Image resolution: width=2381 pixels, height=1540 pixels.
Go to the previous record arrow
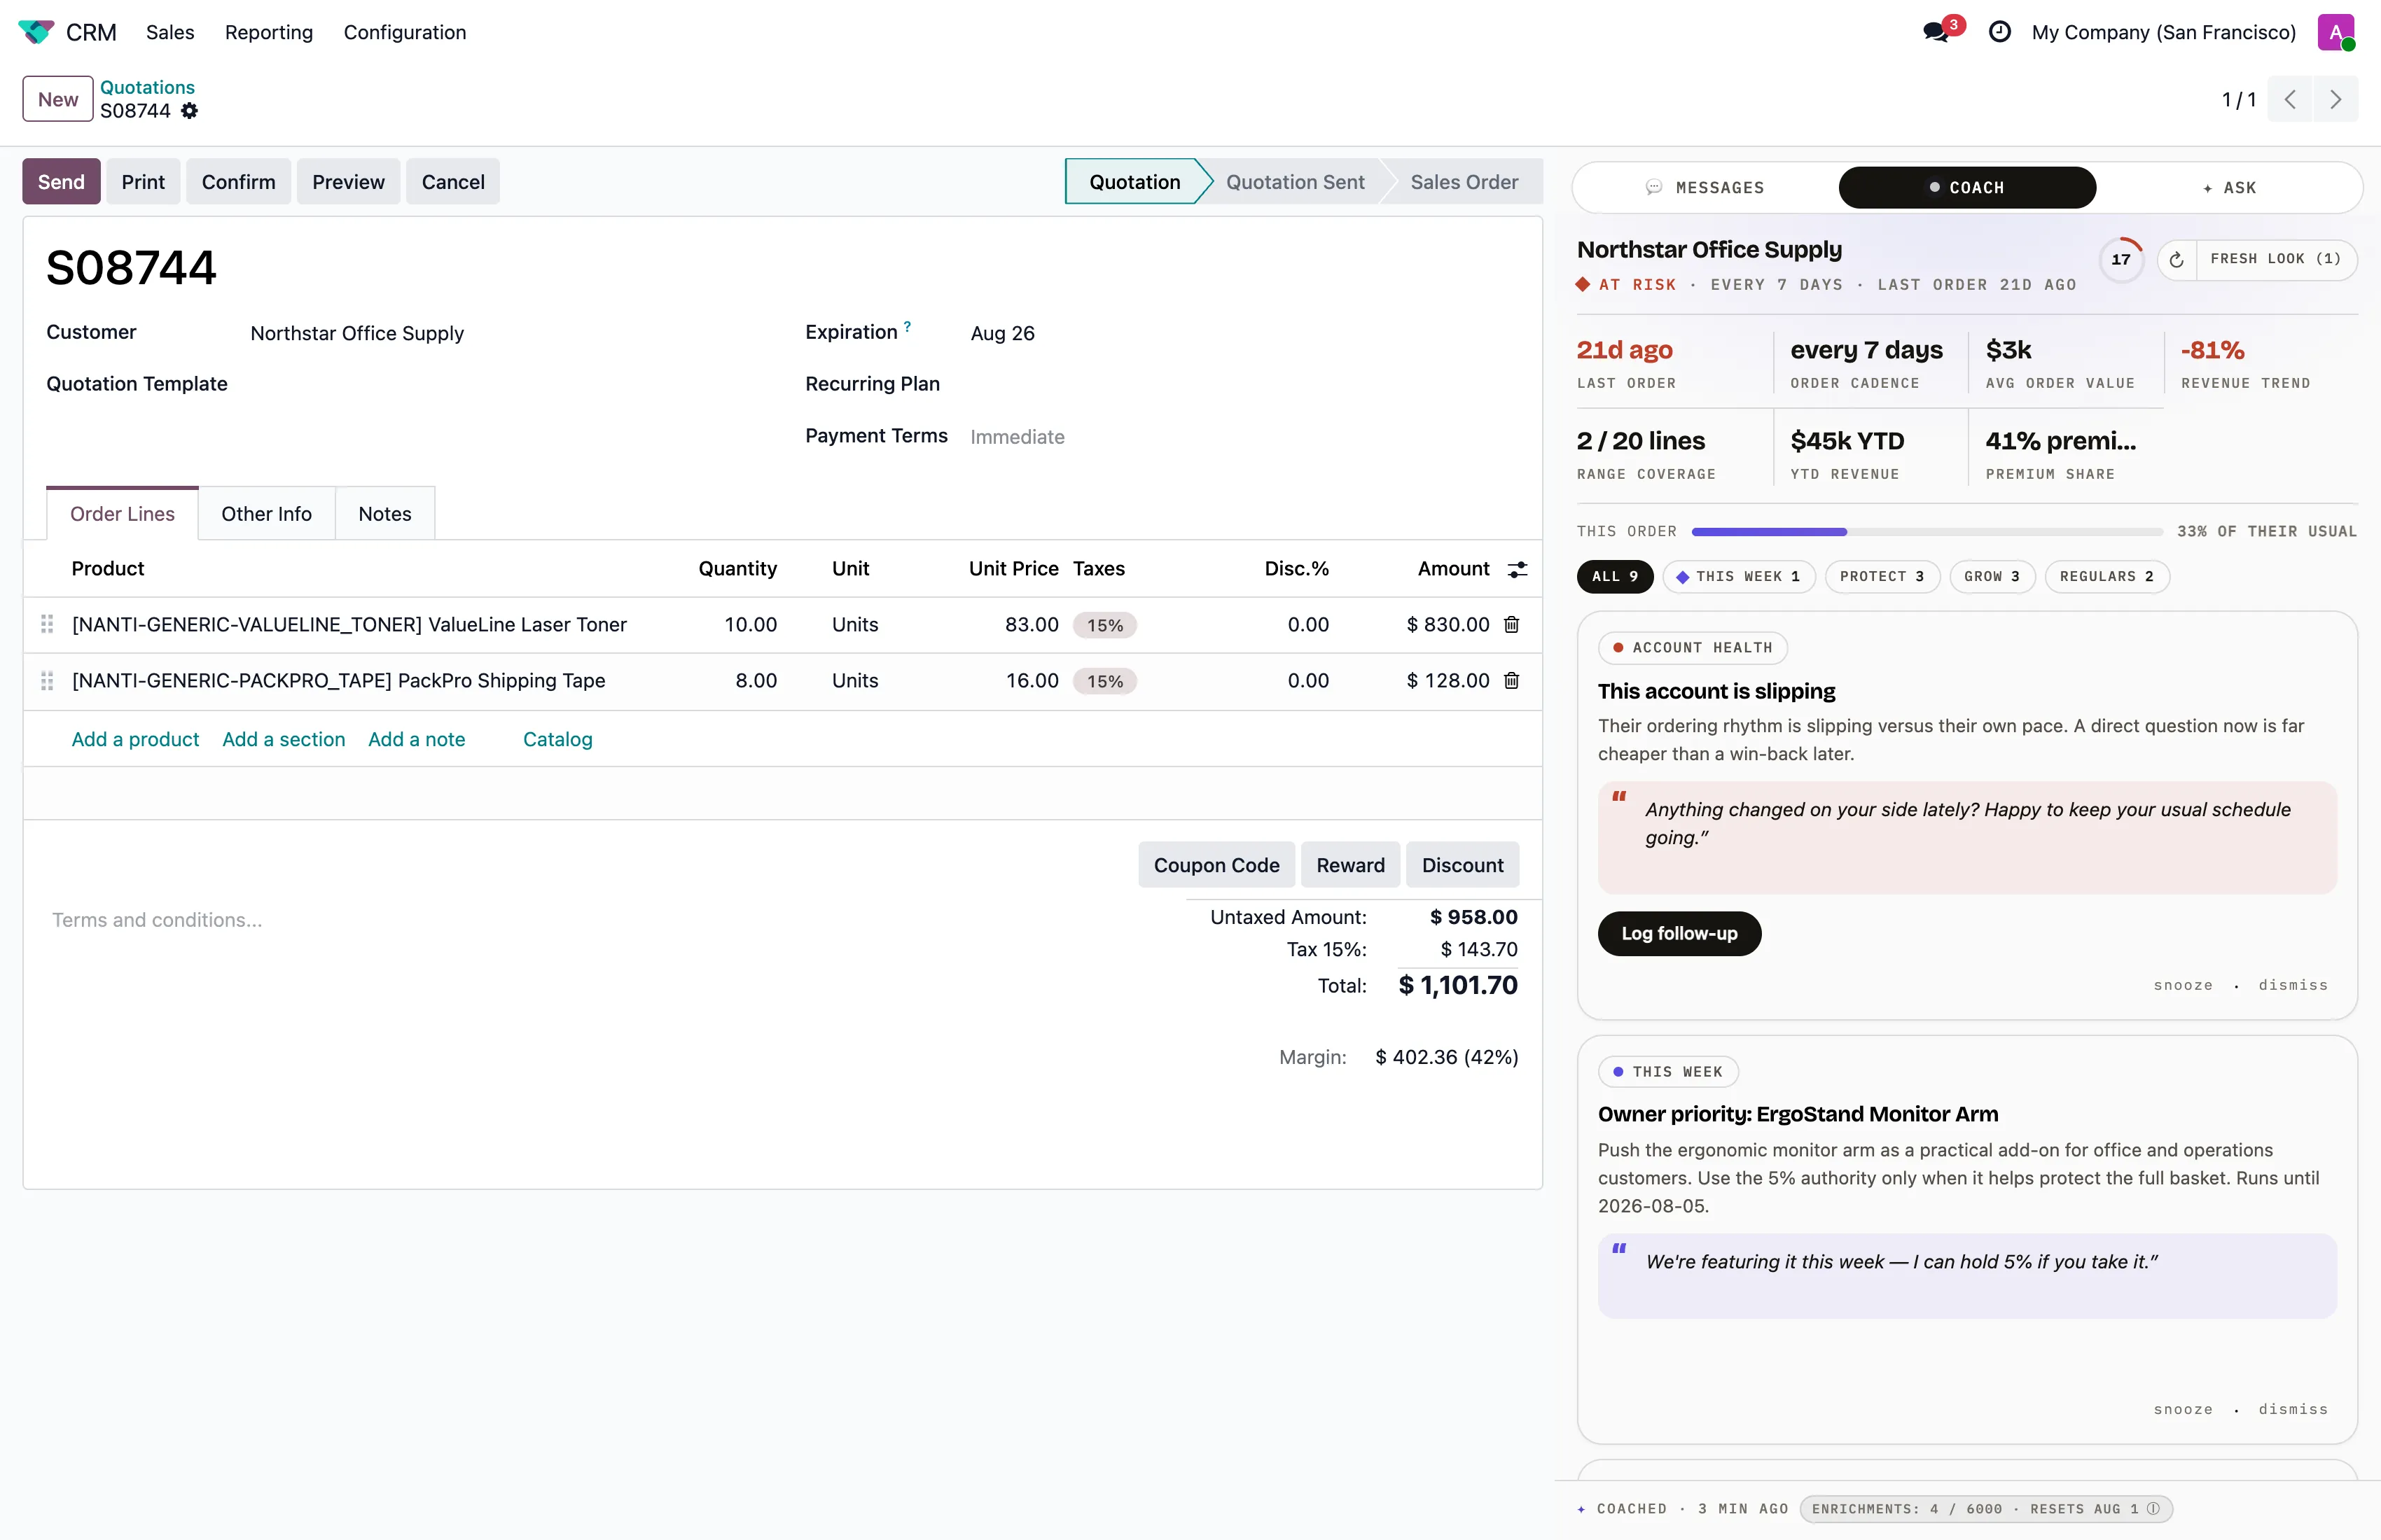[x=2289, y=99]
